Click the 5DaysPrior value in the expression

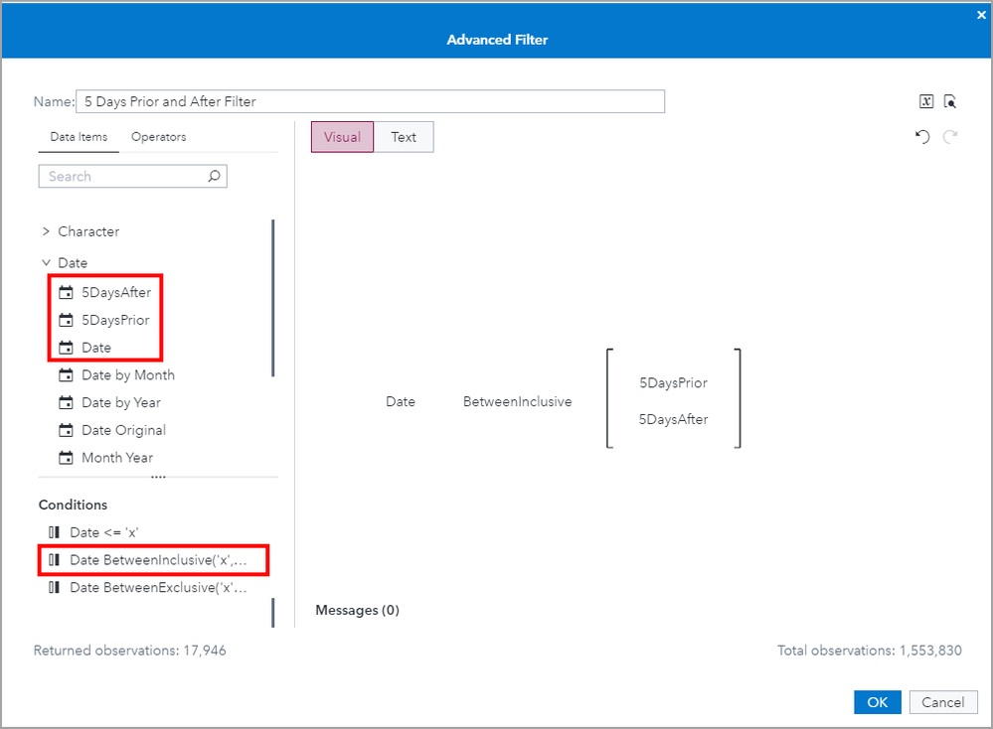[673, 382]
